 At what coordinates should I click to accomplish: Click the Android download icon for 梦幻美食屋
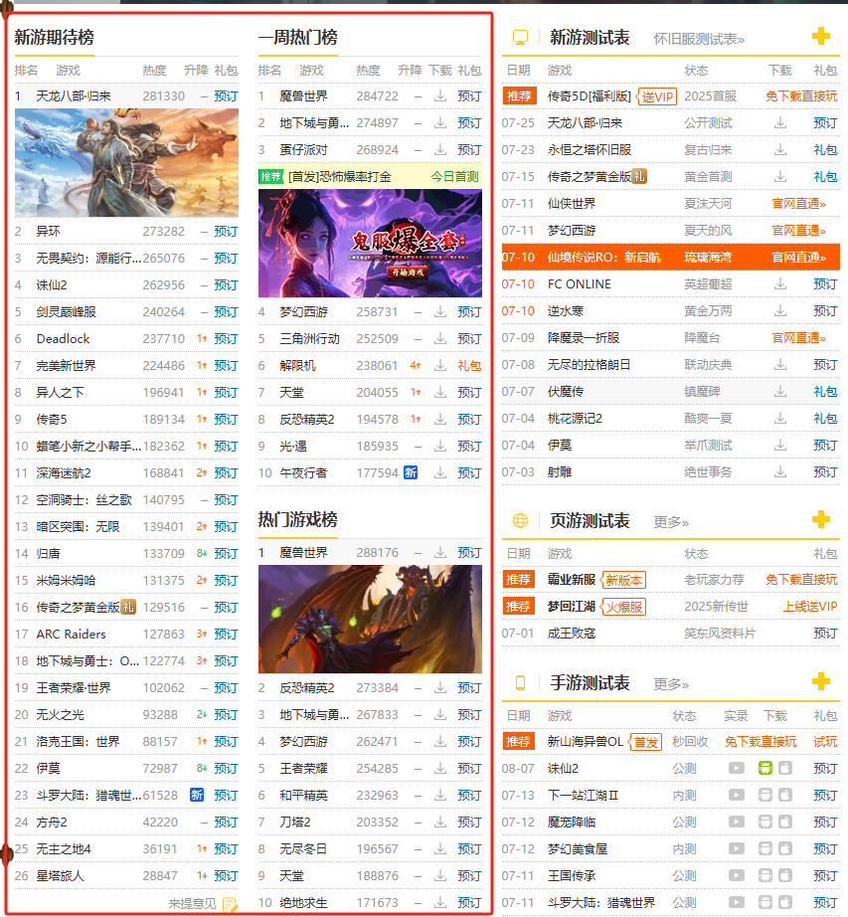pos(764,848)
